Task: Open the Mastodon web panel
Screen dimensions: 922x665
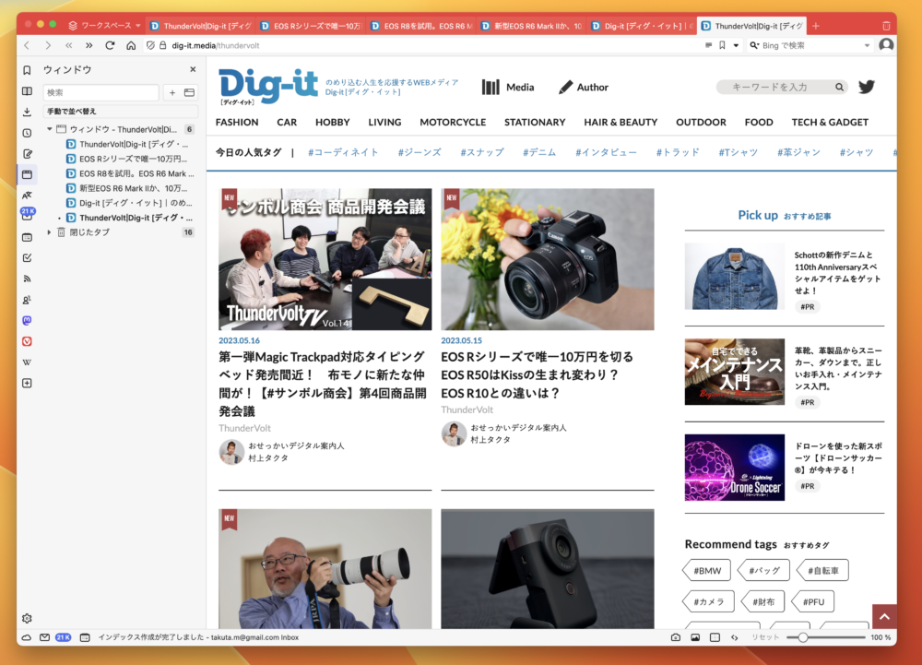Action: click(x=27, y=320)
